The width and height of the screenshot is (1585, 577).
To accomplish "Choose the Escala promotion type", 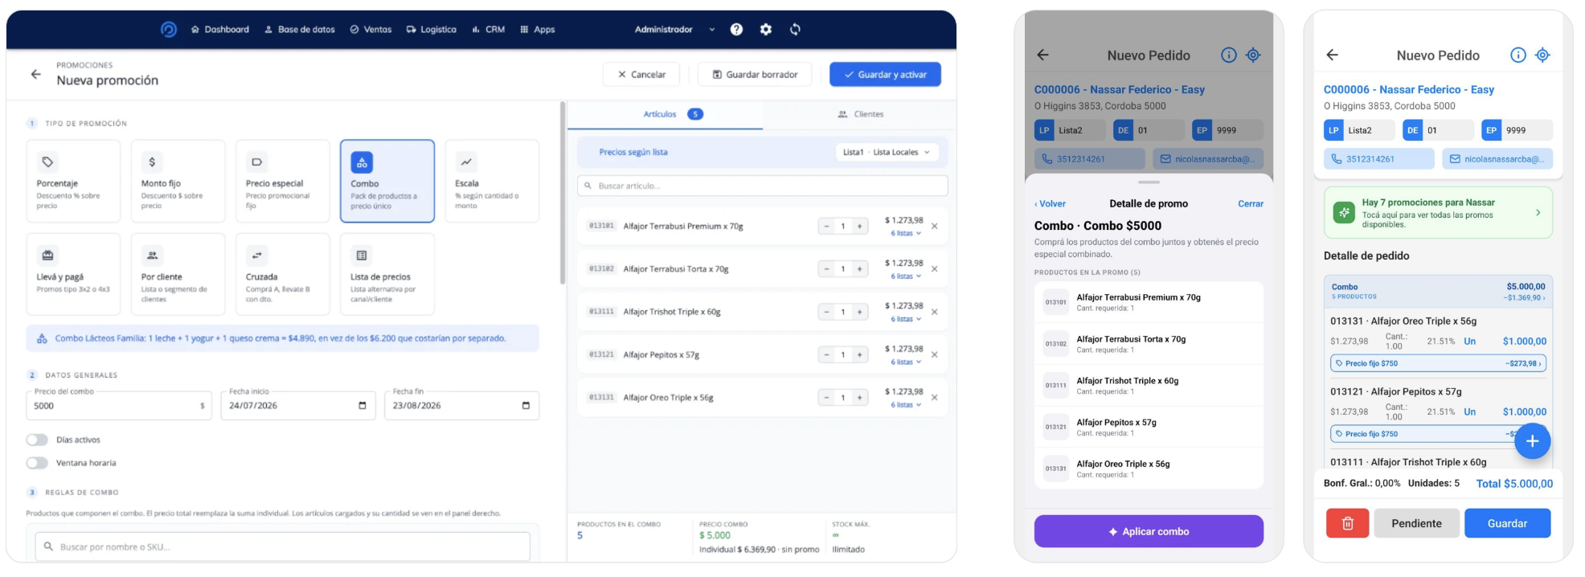I will coord(491,182).
